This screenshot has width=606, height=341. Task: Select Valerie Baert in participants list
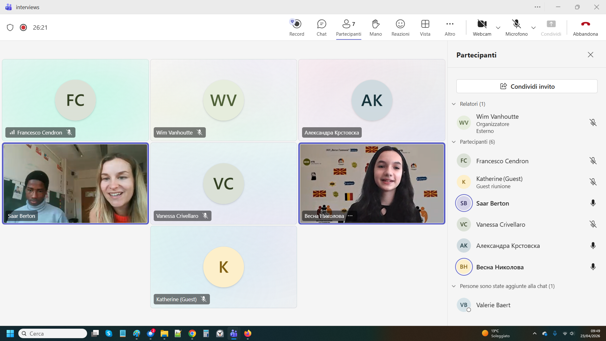526,305
